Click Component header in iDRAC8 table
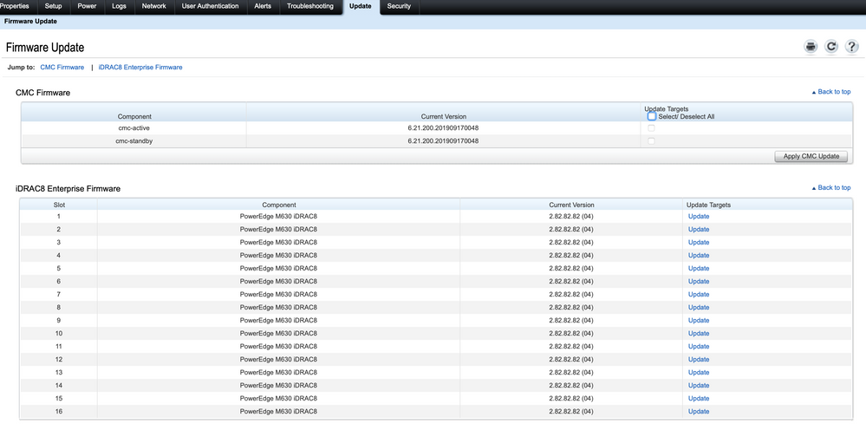The image size is (866, 443). (x=279, y=205)
